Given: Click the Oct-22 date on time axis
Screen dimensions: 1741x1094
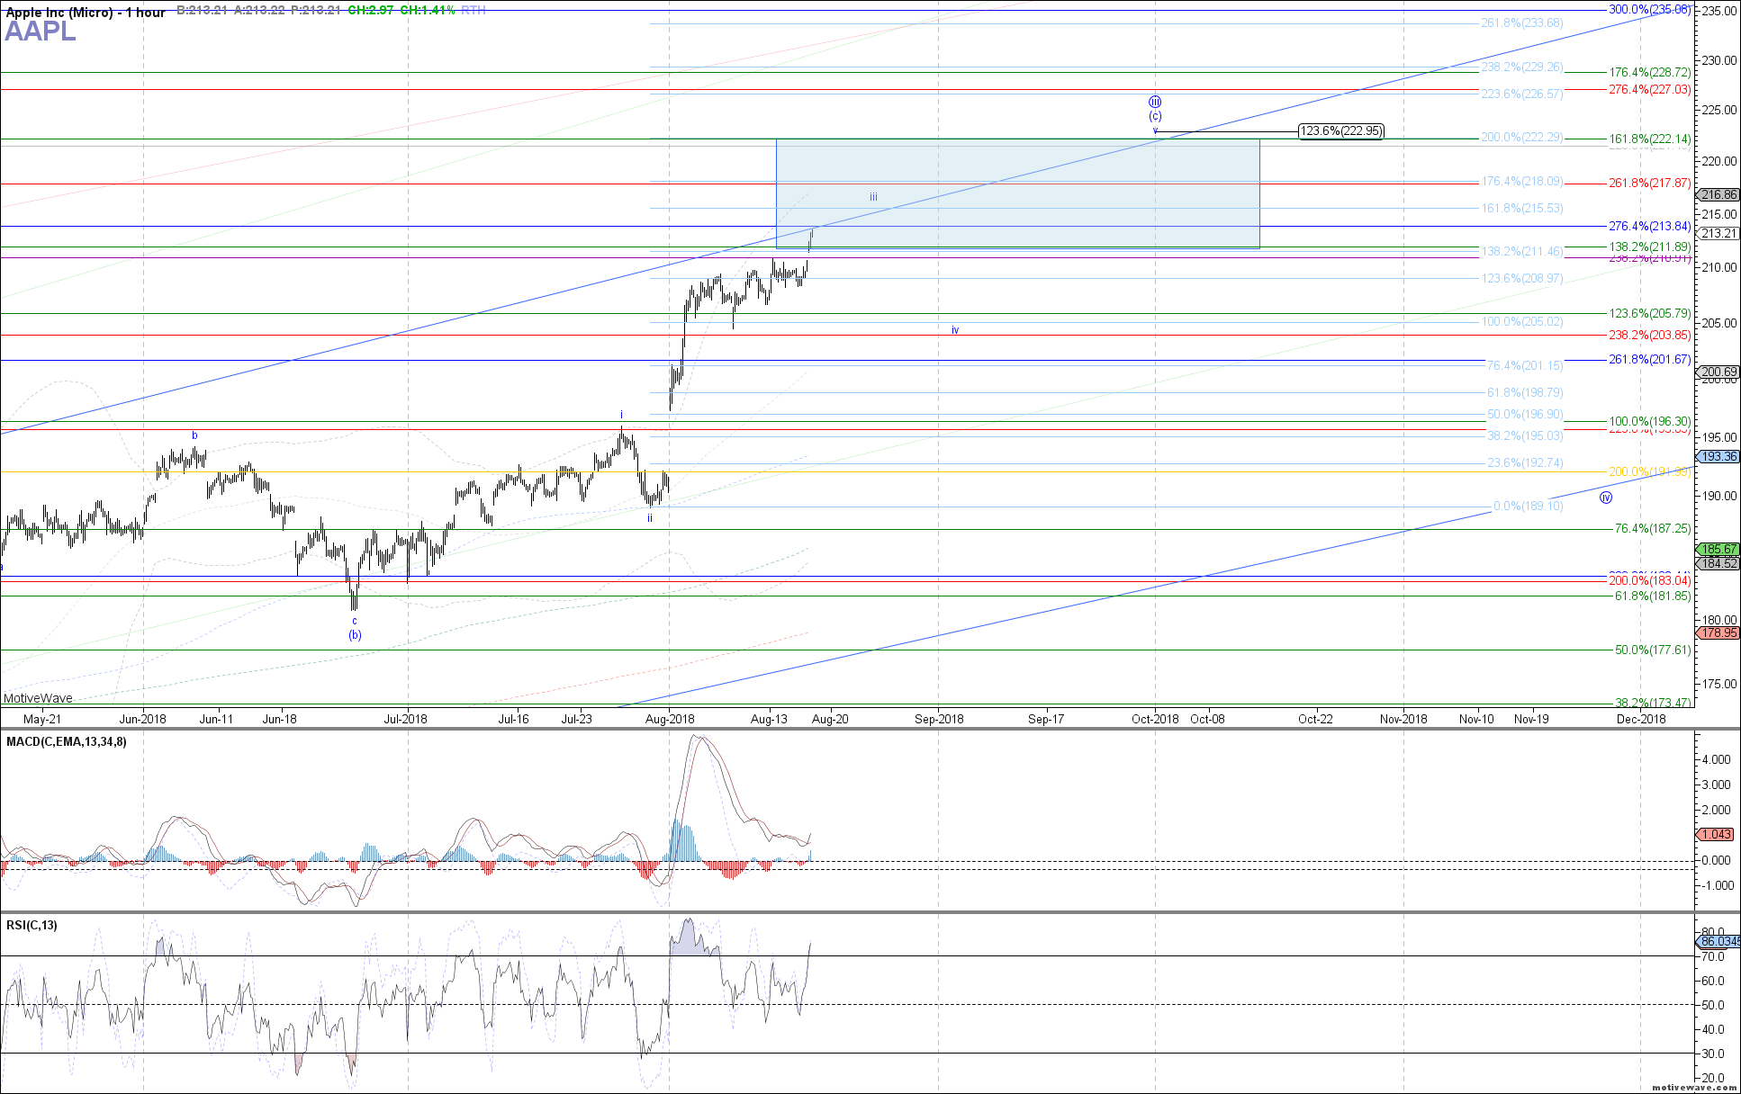Looking at the screenshot, I should [x=1315, y=719].
